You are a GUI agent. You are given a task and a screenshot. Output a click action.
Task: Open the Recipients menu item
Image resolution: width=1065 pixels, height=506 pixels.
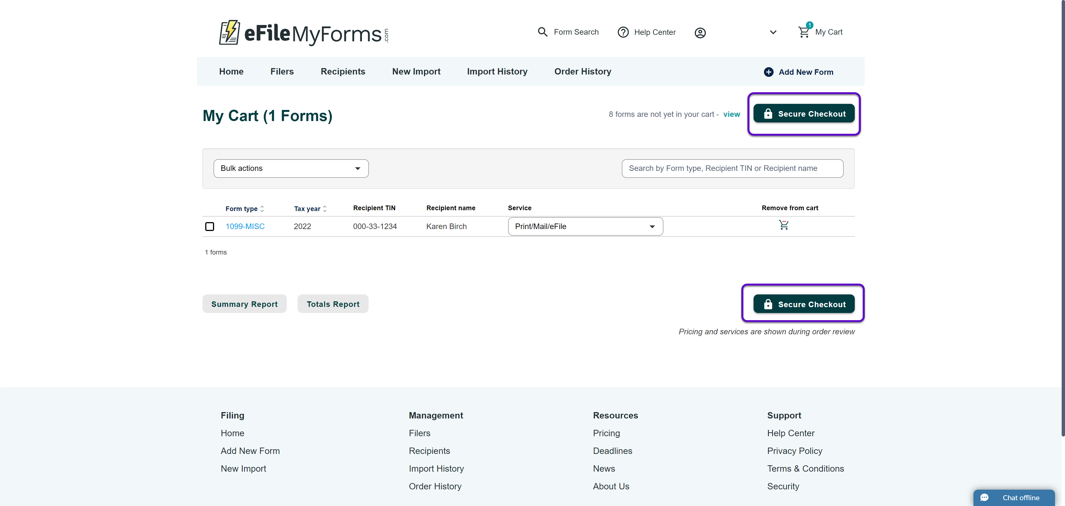click(343, 71)
